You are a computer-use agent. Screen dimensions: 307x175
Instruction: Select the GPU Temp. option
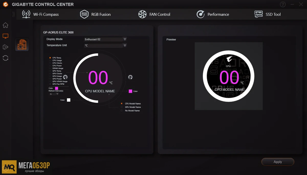pos(56,71)
